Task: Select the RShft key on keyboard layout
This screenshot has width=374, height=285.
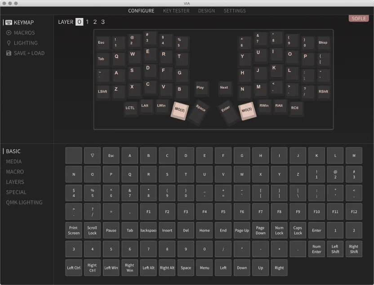Action: point(324,92)
